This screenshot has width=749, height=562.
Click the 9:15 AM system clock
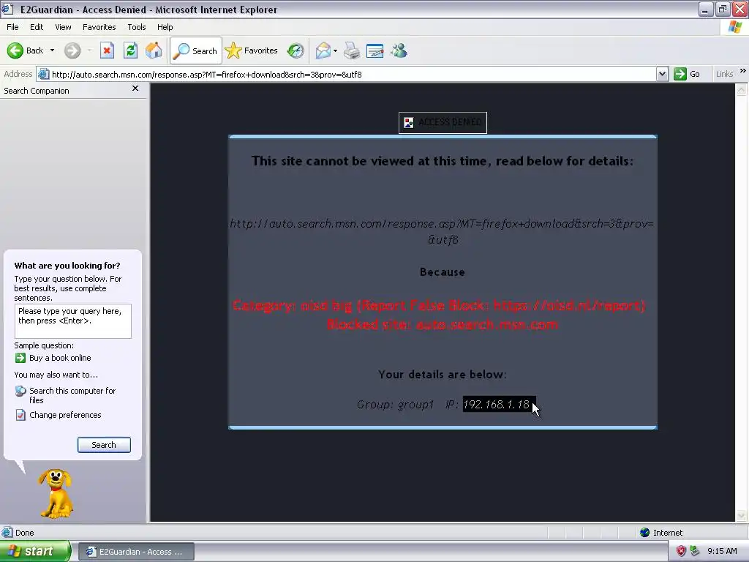tap(722, 551)
